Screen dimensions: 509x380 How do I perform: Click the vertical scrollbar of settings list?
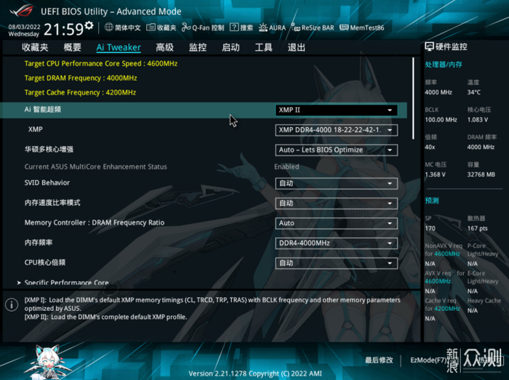click(413, 99)
